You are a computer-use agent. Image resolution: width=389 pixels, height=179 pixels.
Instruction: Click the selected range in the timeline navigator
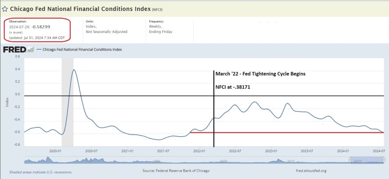367,160
